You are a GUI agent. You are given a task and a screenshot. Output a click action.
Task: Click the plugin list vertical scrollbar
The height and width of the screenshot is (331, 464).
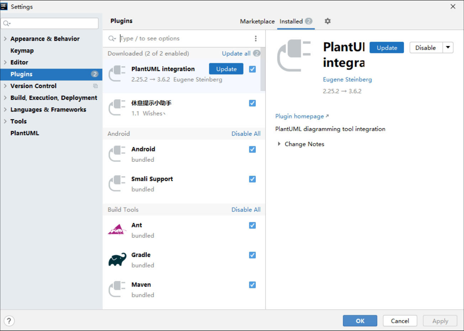(263, 69)
